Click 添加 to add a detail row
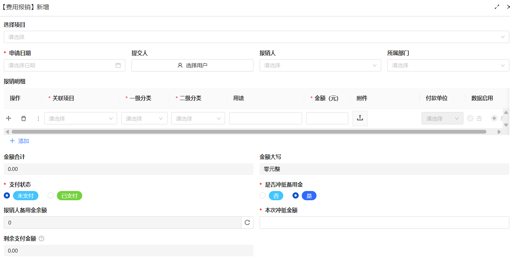The width and height of the screenshot is (510, 259). [x=20, y=141]
